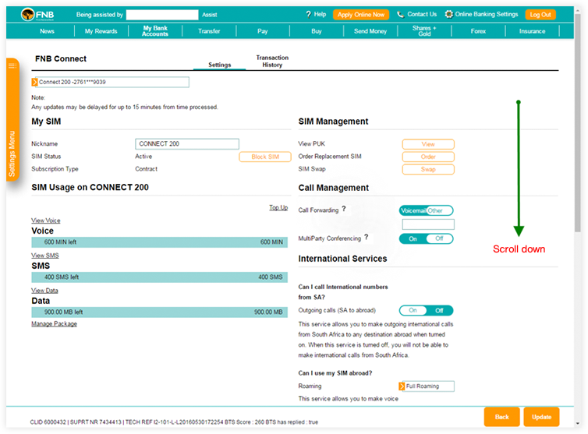
Task: Click the SIM Swap button
Action: [428, 169]
